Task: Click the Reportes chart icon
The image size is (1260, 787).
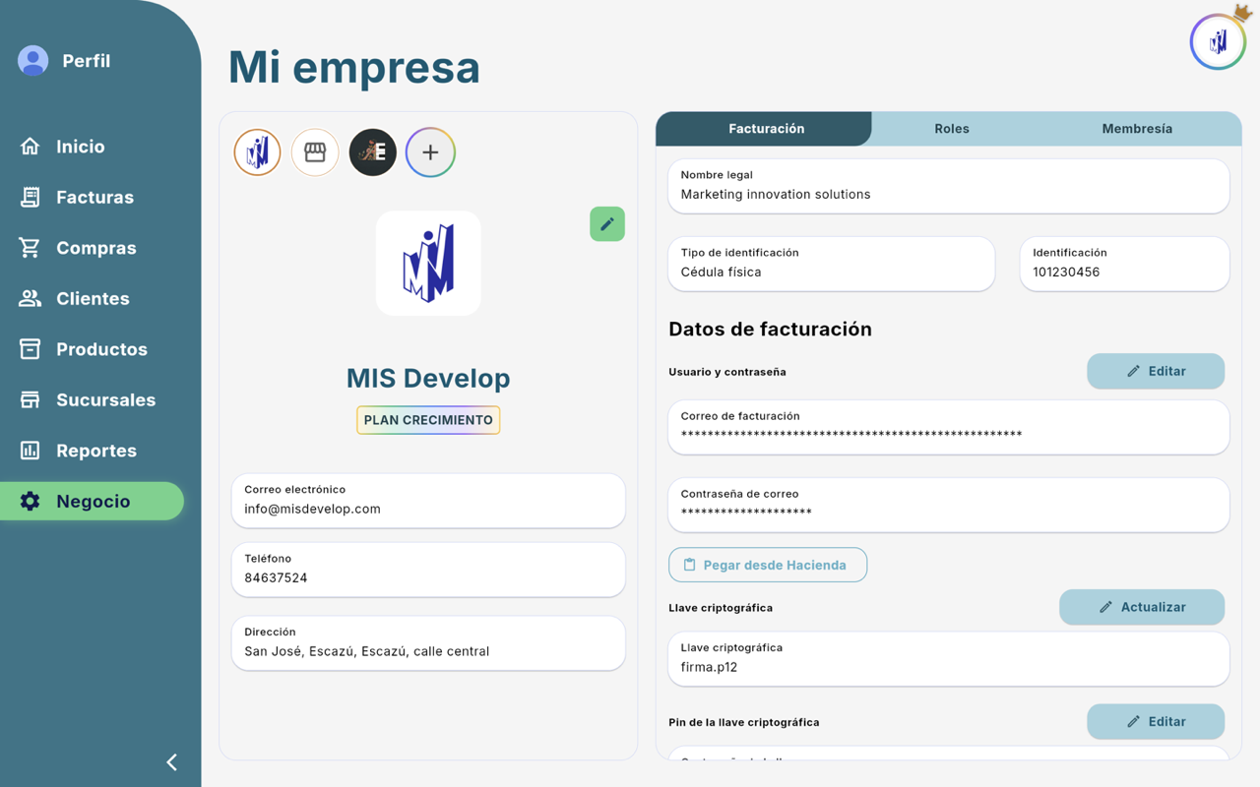Action: 31,451
